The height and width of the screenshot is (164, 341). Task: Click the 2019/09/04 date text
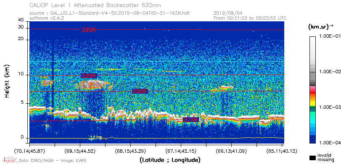[228, 13]
